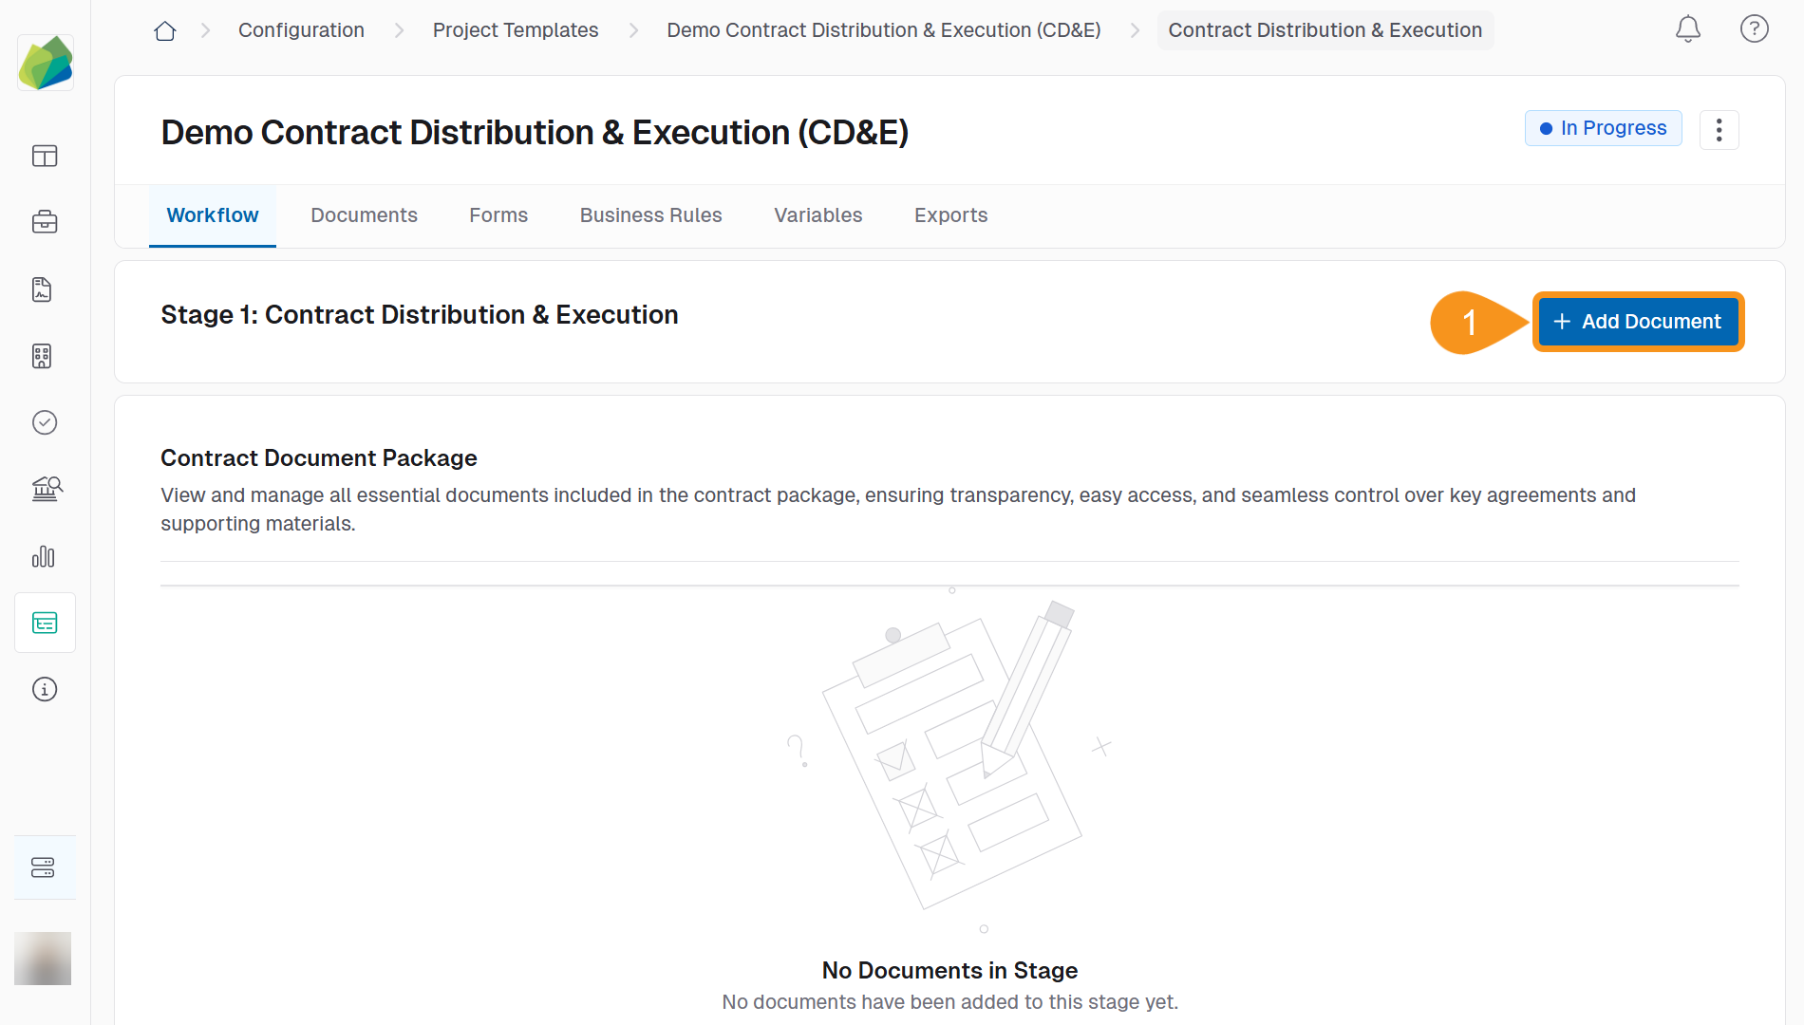Viewport: 1804px width, 1025px height.
Task: Click the Add Document button
Action: coord(1638,322)
